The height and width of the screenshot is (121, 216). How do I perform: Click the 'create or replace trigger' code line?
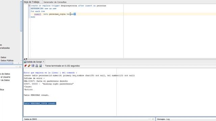[68, 6]
